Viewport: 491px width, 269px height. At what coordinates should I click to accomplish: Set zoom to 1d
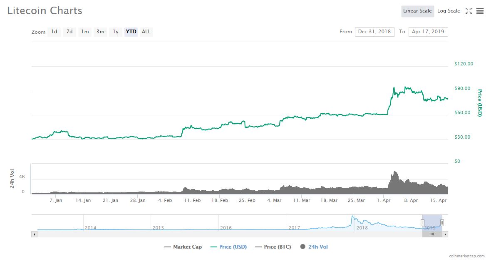[54, 32]
